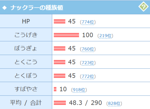Select the すばやさ row label cell
Viewport: 150px width, 109px height.
pos(26,89)
